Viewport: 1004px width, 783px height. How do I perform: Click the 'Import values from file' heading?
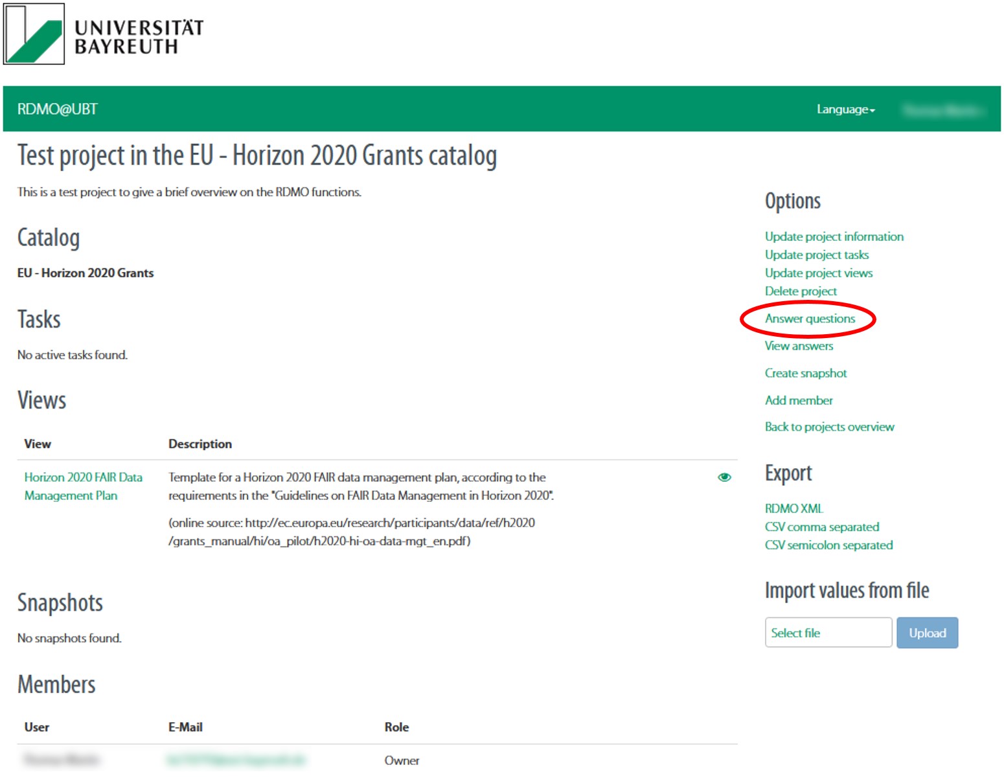(847, 591)
